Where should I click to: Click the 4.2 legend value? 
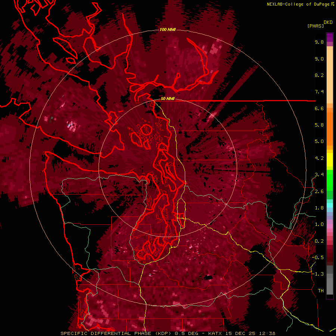pos(319,158)
